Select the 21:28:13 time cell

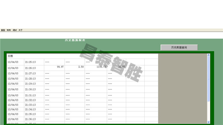34,79
